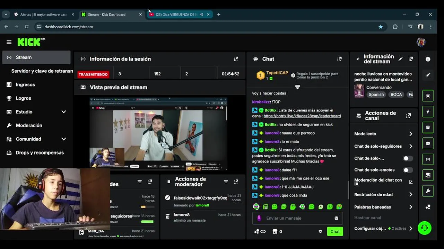
Task: Pop out the Acciones de moderador panel
Action: pos(236,182)
